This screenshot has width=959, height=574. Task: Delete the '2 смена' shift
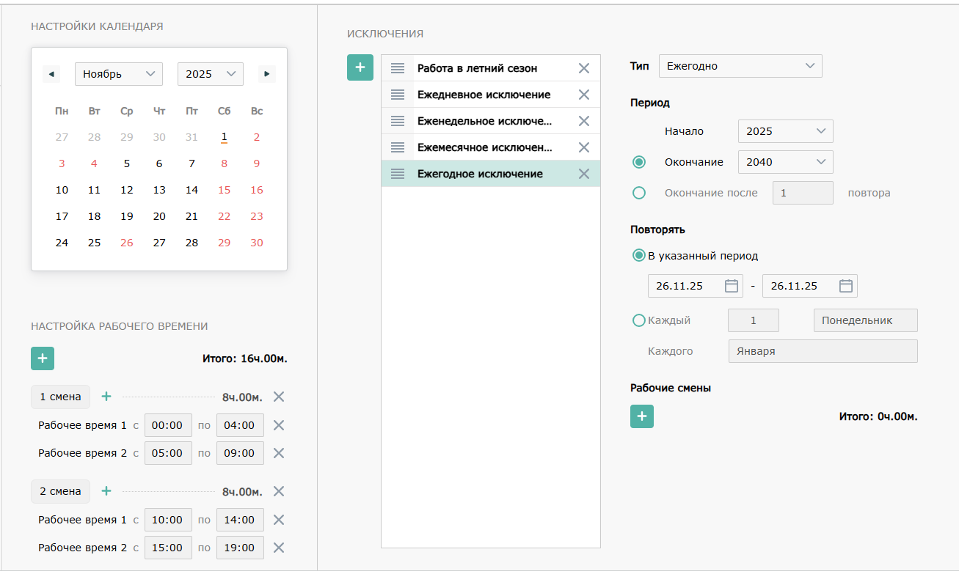point(279,491)
